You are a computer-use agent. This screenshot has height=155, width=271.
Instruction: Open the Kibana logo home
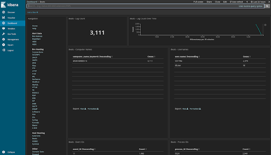pos(10,5)
